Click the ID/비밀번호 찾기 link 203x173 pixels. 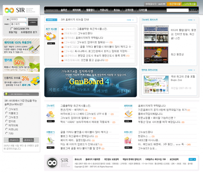[29, 32]
